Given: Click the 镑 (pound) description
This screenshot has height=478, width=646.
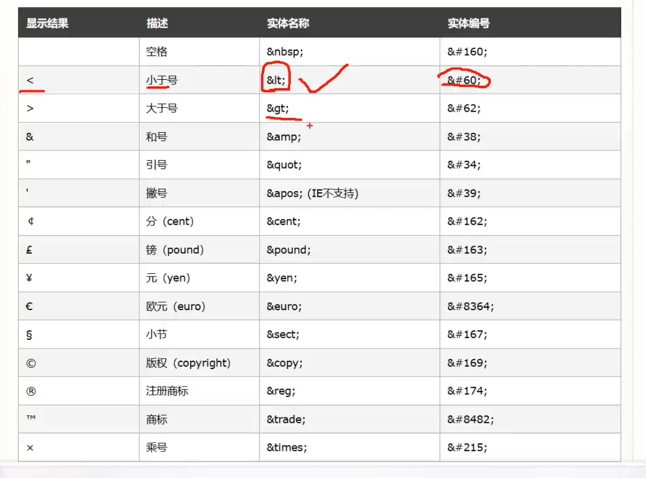Looking at the screenshot, I should tap(175, 250).
